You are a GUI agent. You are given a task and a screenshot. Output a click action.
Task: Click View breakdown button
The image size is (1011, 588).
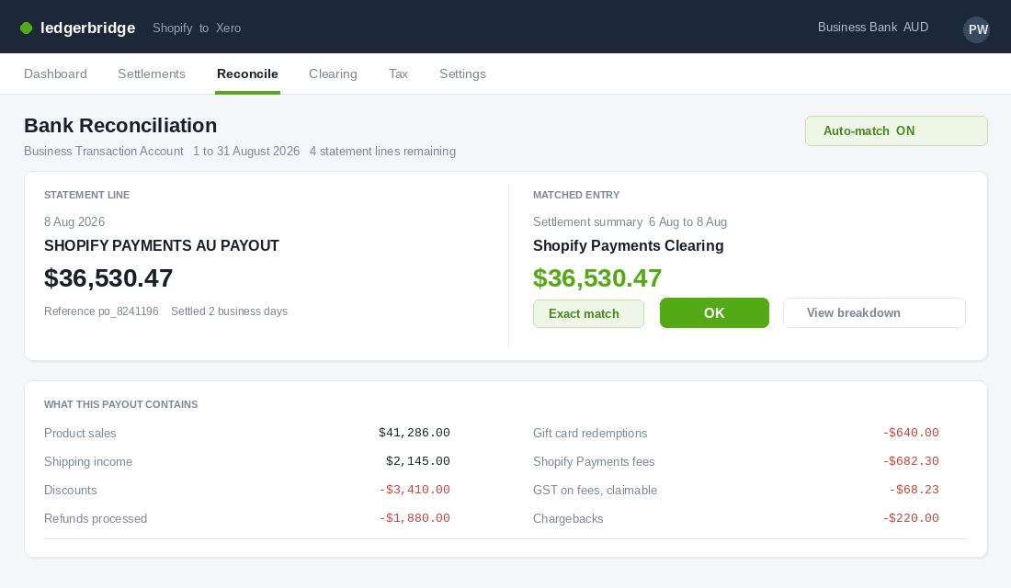click(x=874, y=312)
